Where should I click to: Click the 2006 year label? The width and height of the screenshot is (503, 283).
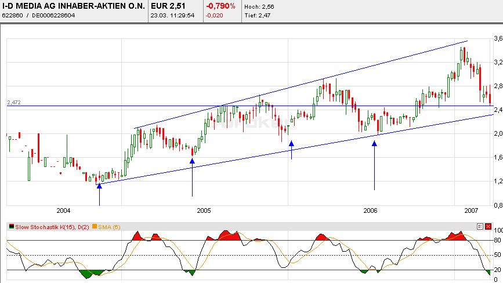click(x=370, y=211)
